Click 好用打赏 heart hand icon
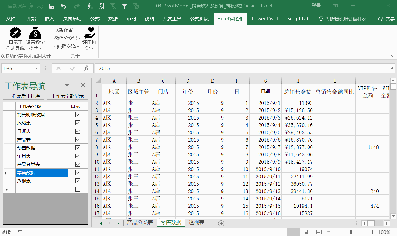This screenshot has width=397, height=236. click(90, 32)
